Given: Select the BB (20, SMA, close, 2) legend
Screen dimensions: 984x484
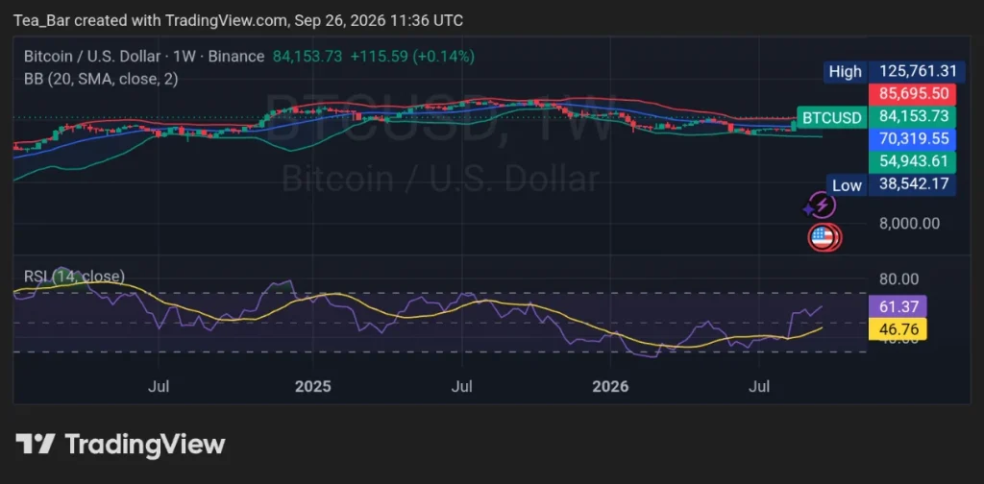Looking at the screenshot, I should coord(101,79).
